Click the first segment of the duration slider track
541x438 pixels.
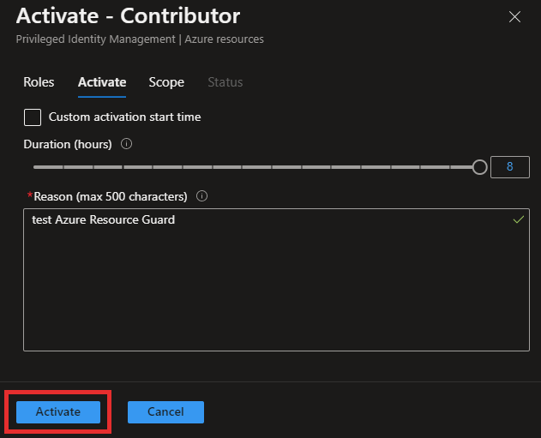(48, 167)
